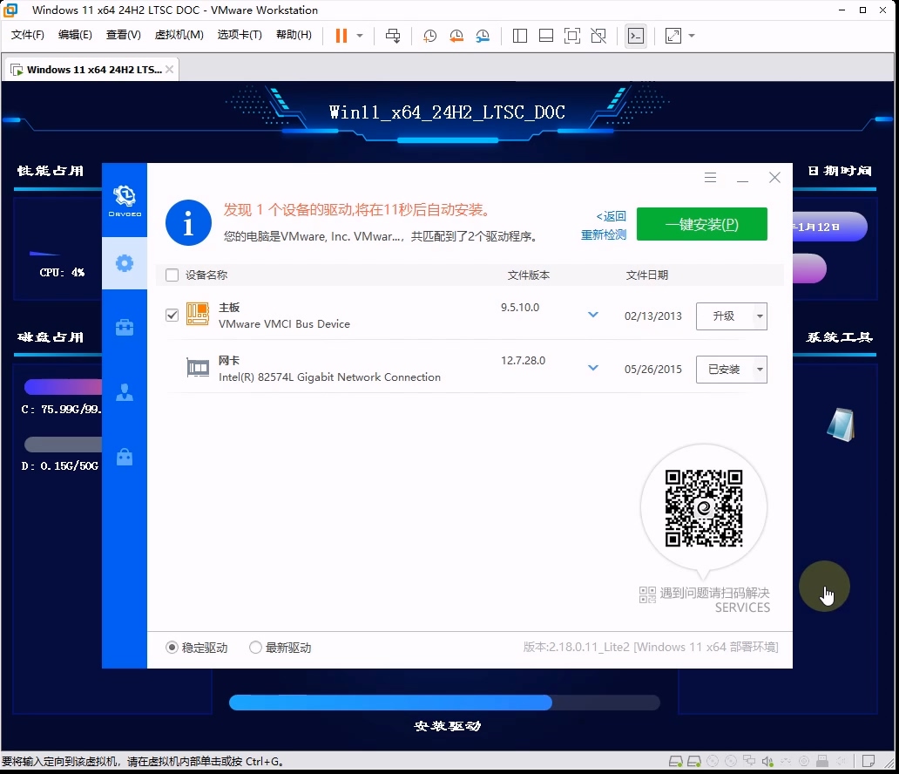Viewport: 899px width, 774px height.
Task: Take a snapshot of the VM
Action: click(429, 36)
